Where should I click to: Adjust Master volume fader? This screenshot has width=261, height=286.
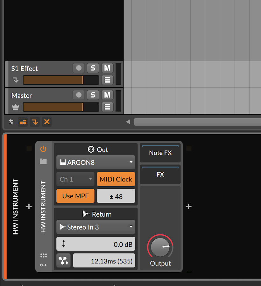click(61, 107)
